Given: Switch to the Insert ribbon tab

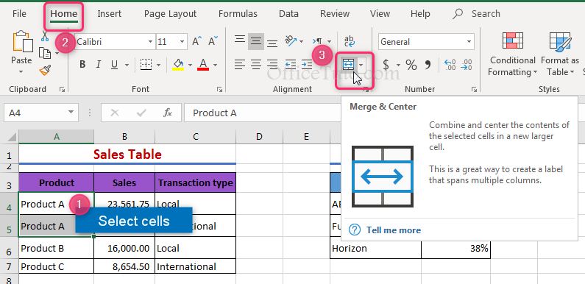Looking at the screenshot, I should pos(110,14).
